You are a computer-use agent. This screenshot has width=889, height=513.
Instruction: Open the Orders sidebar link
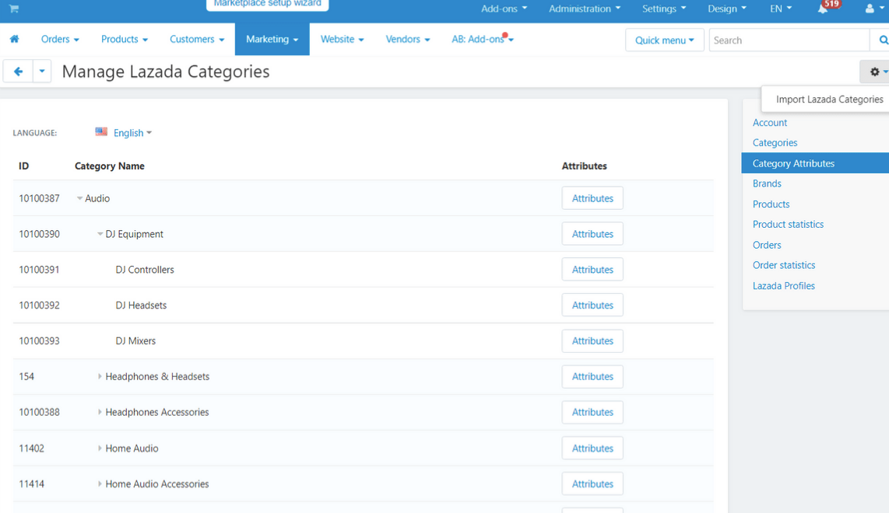point(767,245)
